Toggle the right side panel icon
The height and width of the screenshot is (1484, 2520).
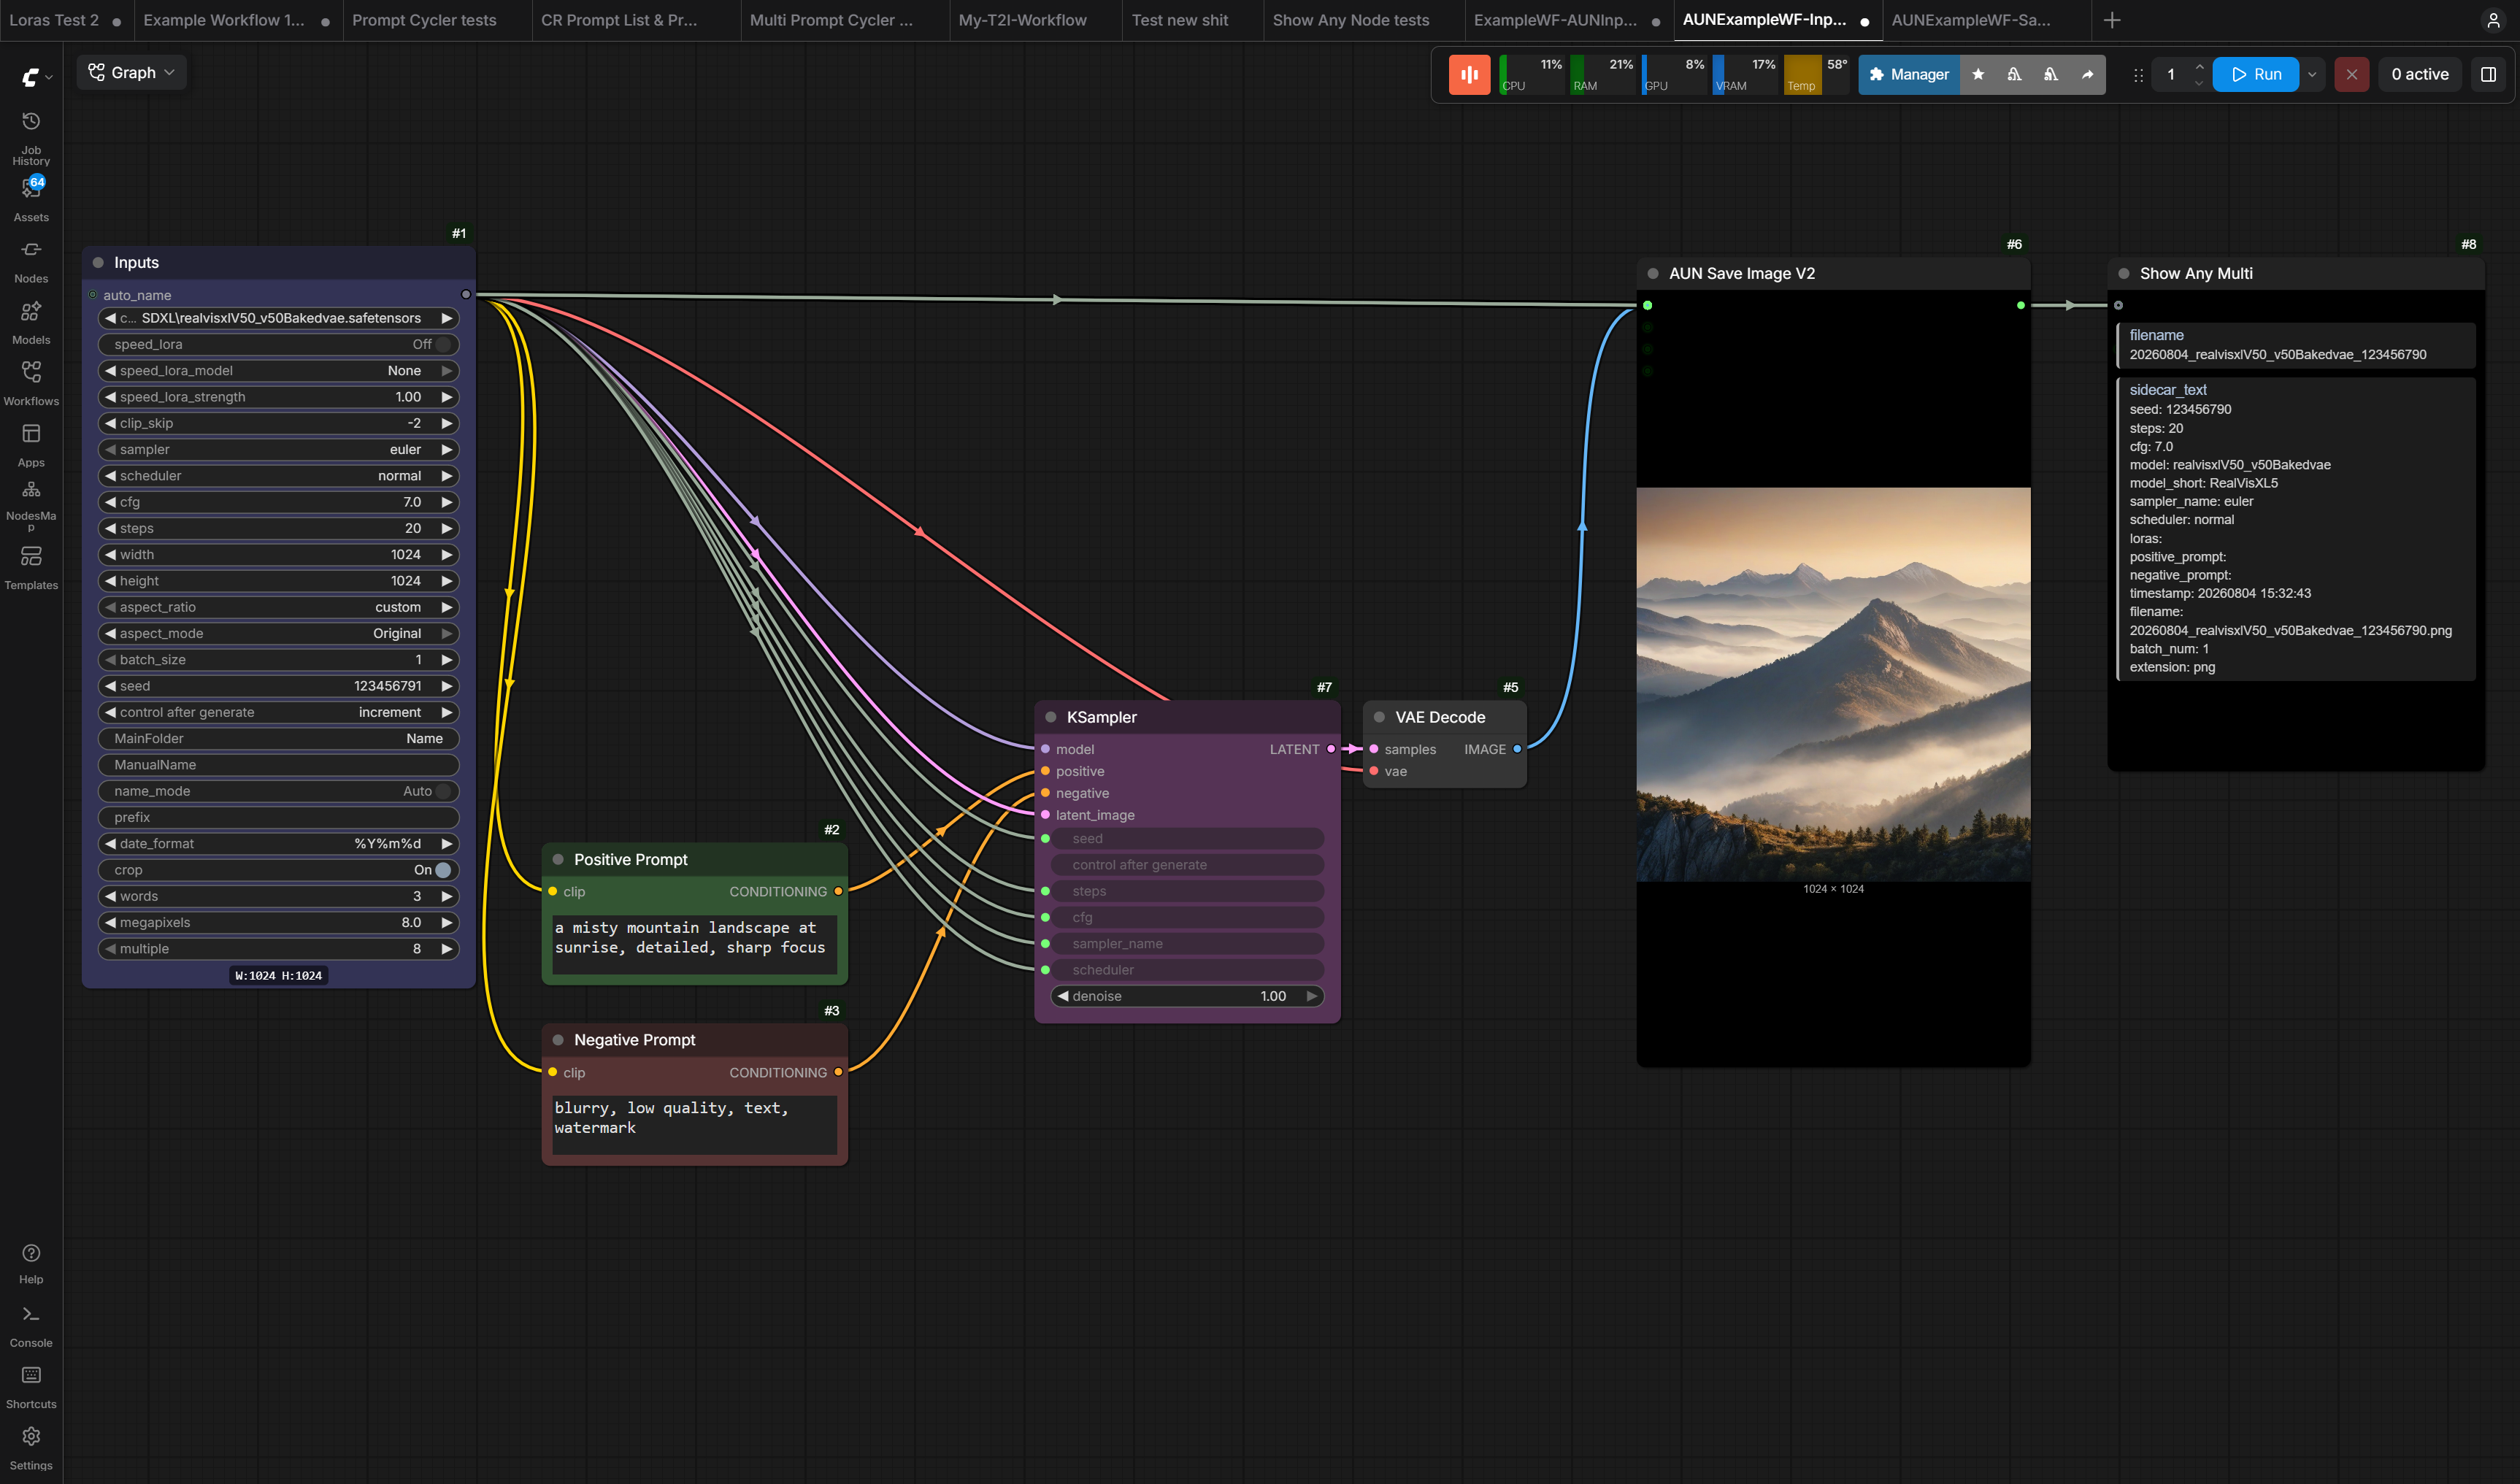[x=2488, y=74]
